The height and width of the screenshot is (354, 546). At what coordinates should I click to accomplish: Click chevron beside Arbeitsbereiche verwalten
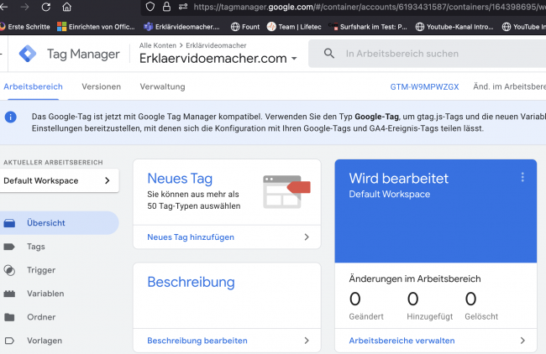[522, 341]
